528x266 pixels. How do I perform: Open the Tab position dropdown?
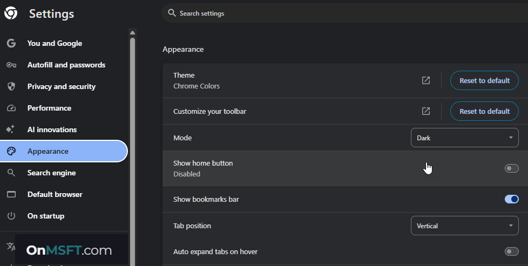464,226
